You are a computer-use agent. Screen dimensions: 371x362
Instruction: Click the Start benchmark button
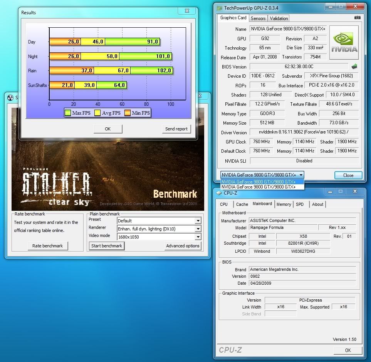[x=107, y=246]
